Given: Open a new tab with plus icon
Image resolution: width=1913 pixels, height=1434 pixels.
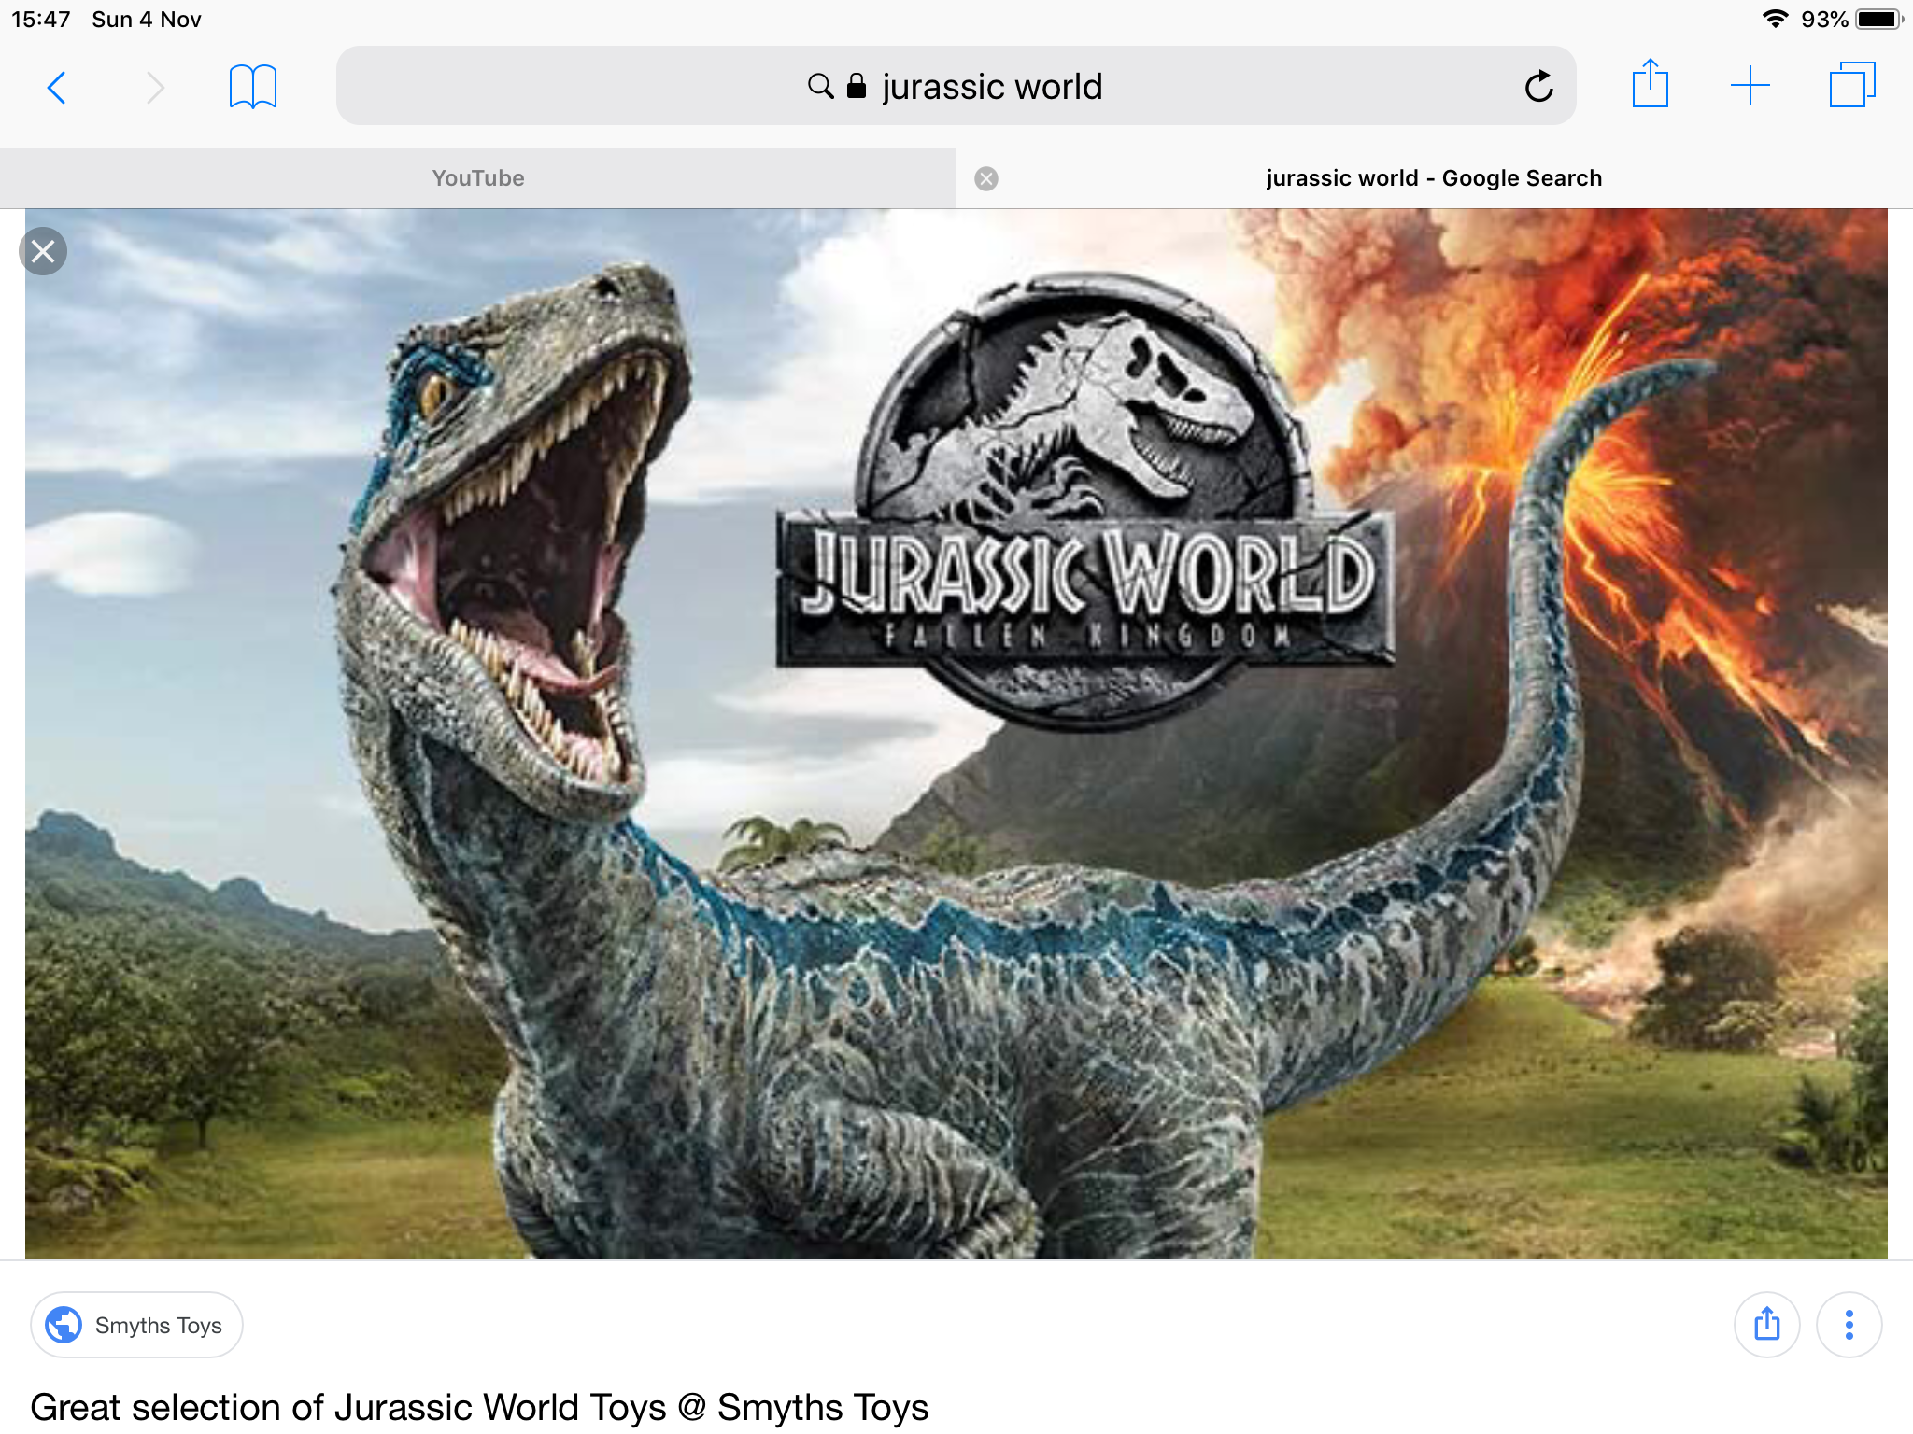Looking at the screenshot, I should 1750,86.
